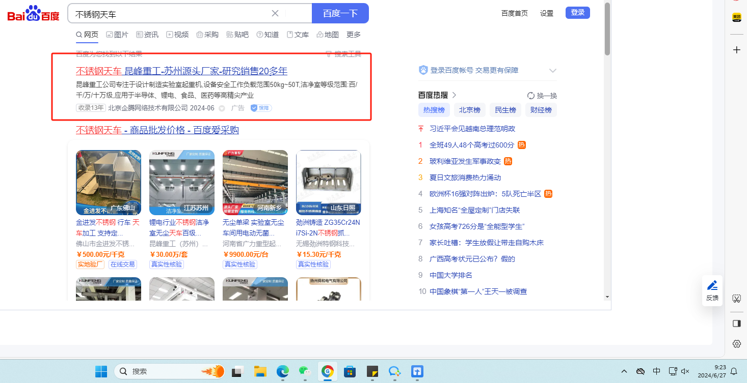Image resolution: width=747 pixels, height=383 pixels.
Task: Select the 热搜榜 hot list tab
Action: tap(434, 110)
